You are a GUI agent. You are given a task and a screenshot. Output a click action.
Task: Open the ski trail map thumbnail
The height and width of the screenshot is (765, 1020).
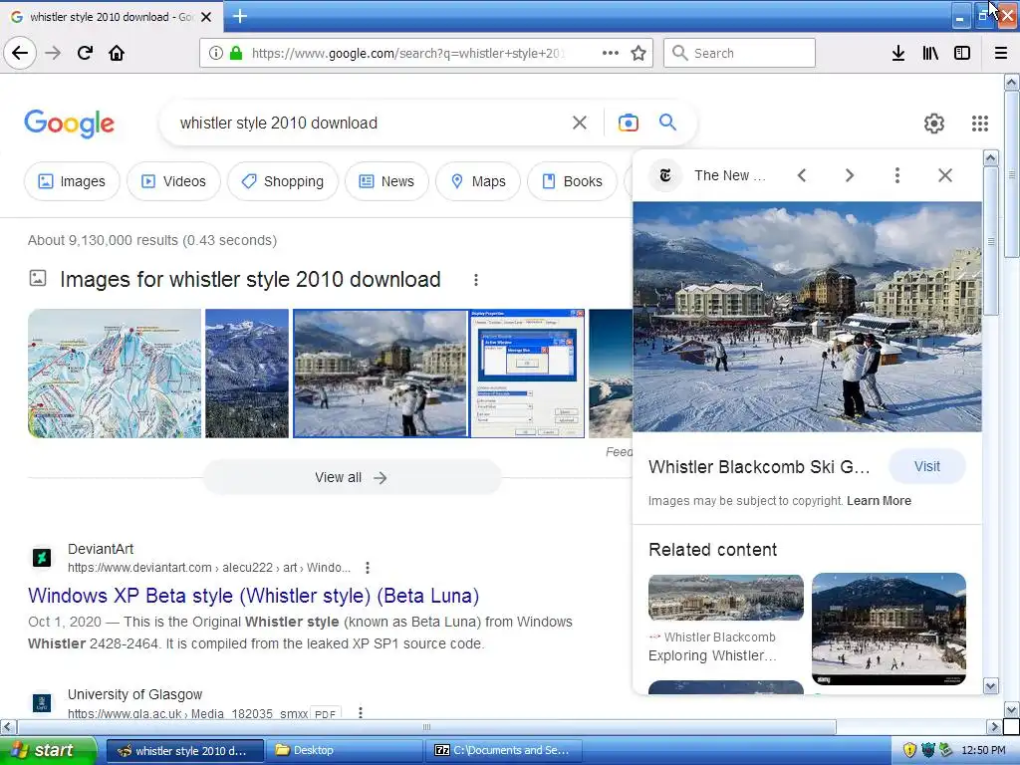coord(115,374)
